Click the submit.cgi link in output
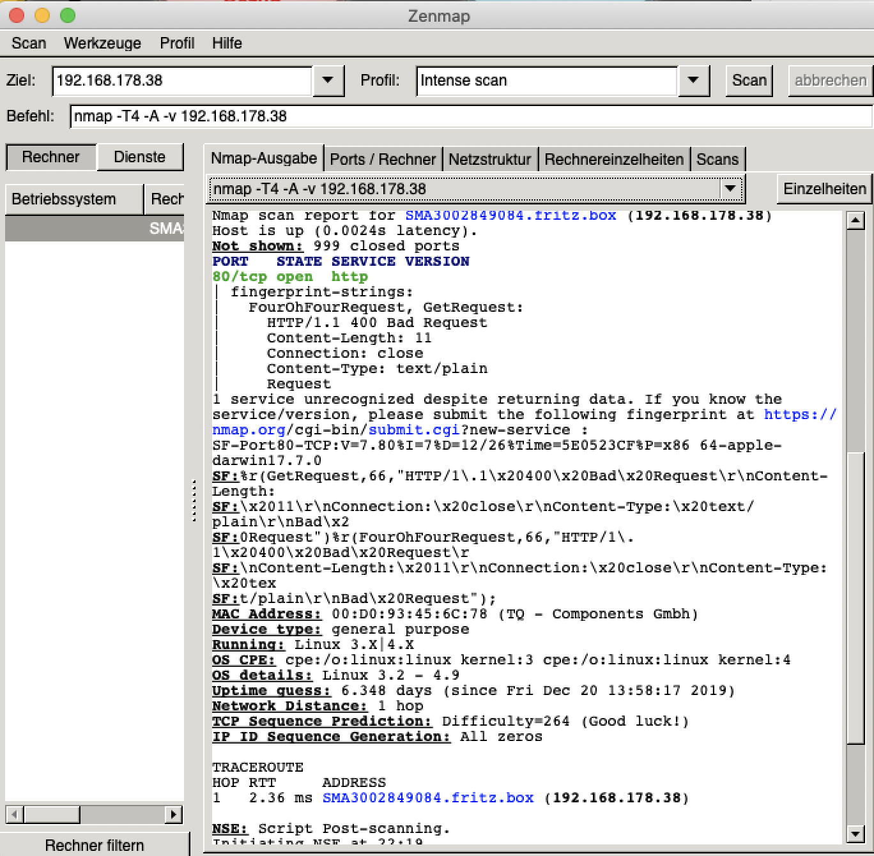Screen dimensions: 874x856 pos(415,430)
